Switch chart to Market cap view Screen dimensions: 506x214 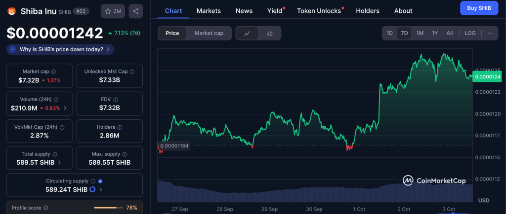click(209, 33)
